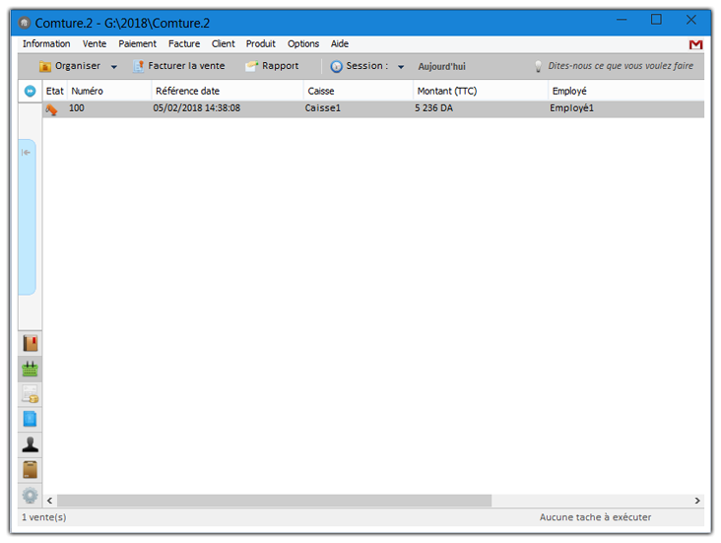
Task: Click the red M logo icon
Action: coord(695,44)
